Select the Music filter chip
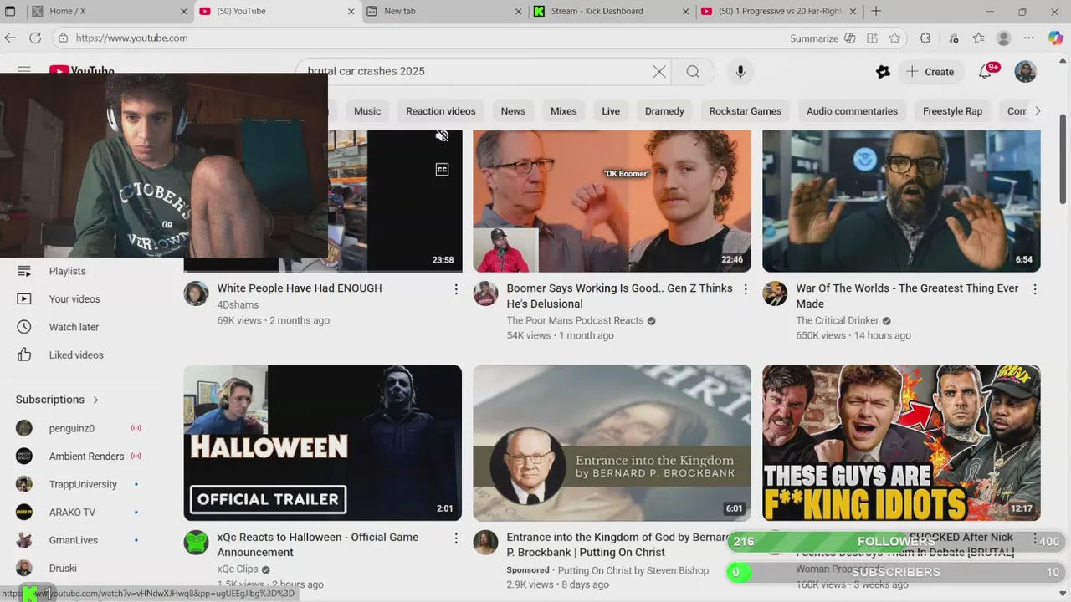Viewport: 1071px width, 602px height. 367,111
